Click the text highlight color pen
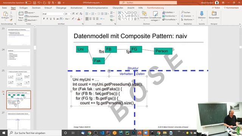242x136 pixels. tap(73, 19)
